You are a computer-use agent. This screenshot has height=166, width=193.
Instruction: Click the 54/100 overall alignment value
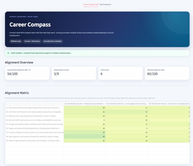(x=12, y=74)
